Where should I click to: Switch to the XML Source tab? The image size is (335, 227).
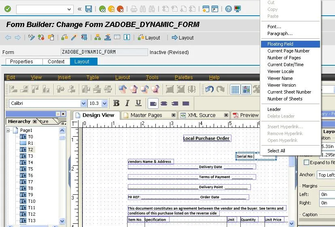pos(201,115)
